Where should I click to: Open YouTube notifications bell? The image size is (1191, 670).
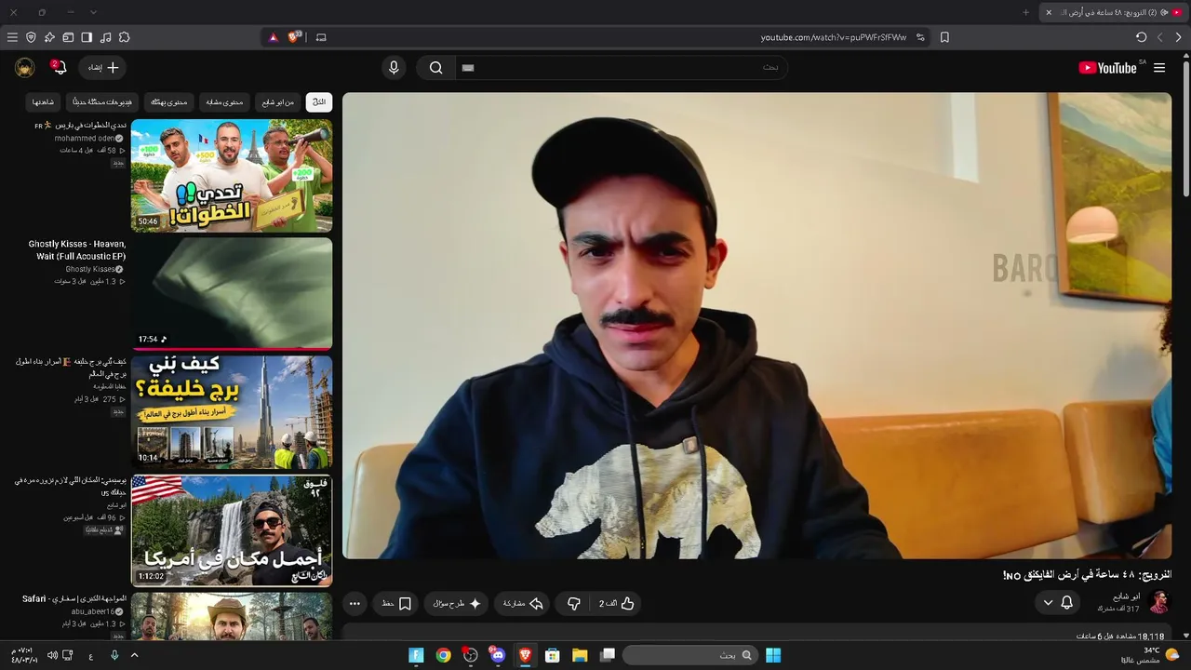(59, 68)
